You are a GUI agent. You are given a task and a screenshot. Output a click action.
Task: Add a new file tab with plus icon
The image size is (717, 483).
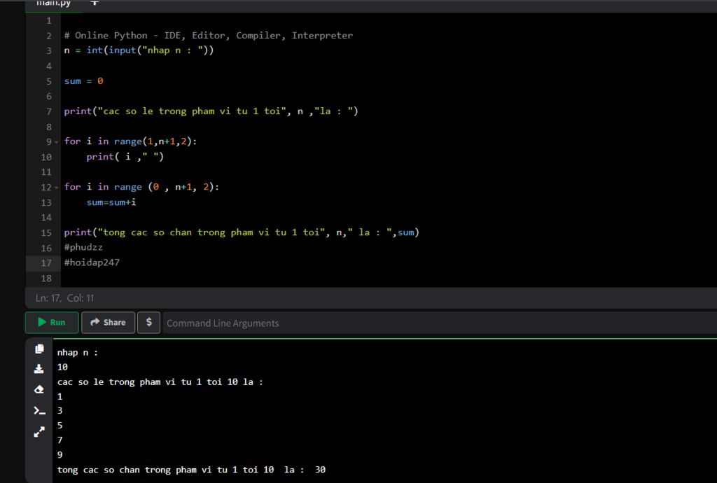coord(95,3)
